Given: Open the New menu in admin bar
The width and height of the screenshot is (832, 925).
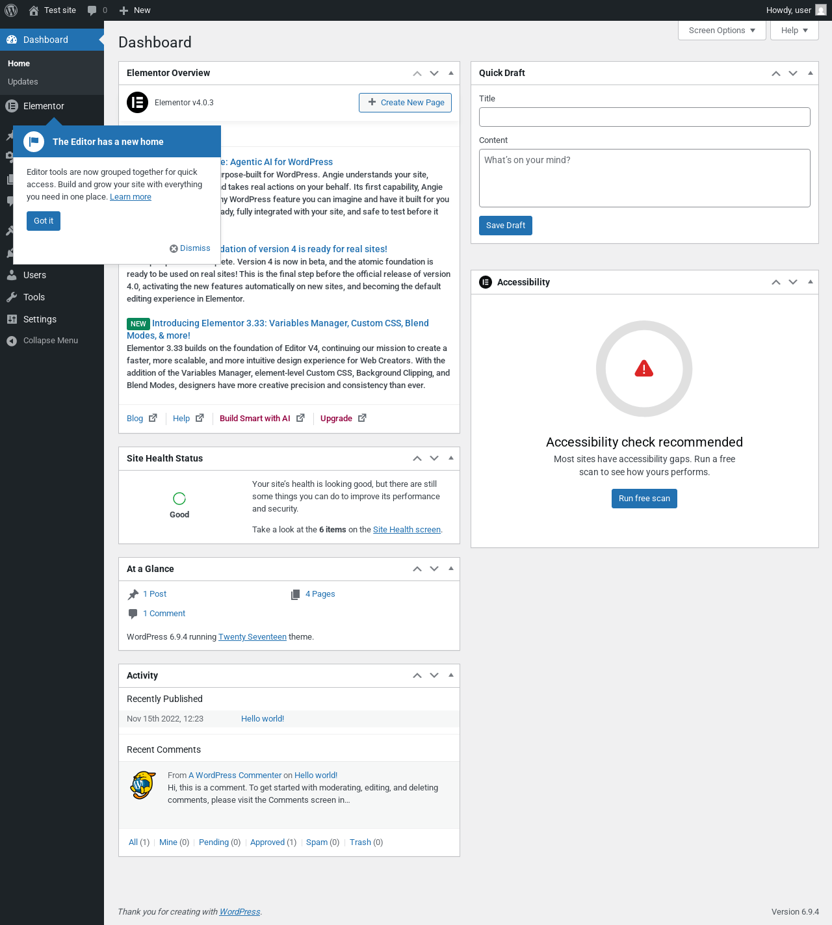Looking at the screenshot, I should [x=135, y=10].
